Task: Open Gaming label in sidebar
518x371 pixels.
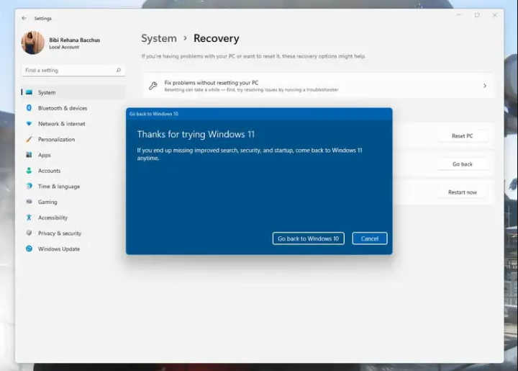Action: (x=47, y=202)
